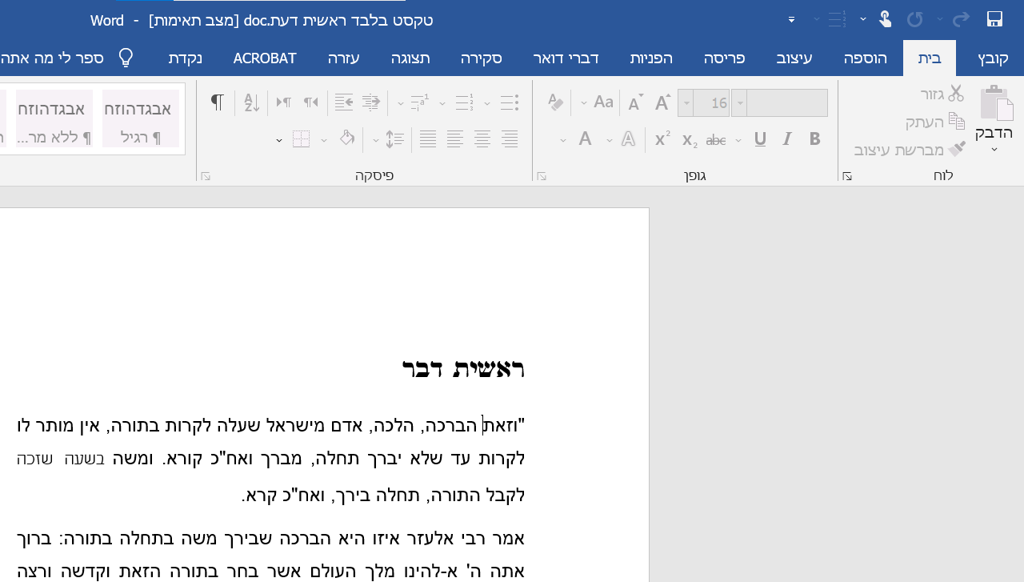
Task: Click inside the font name box
Action: [x=787, y=103]
